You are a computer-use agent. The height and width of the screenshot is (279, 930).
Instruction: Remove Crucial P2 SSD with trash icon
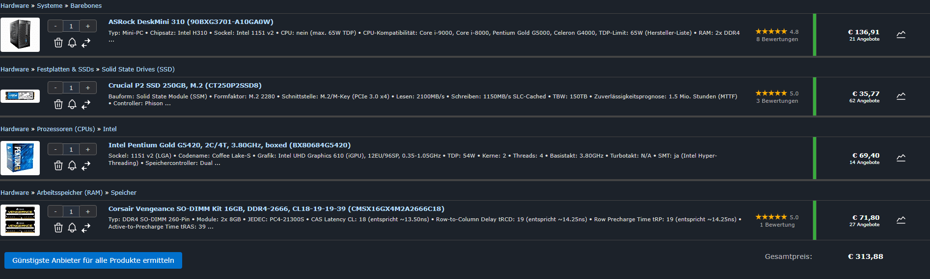click(58, 104)
